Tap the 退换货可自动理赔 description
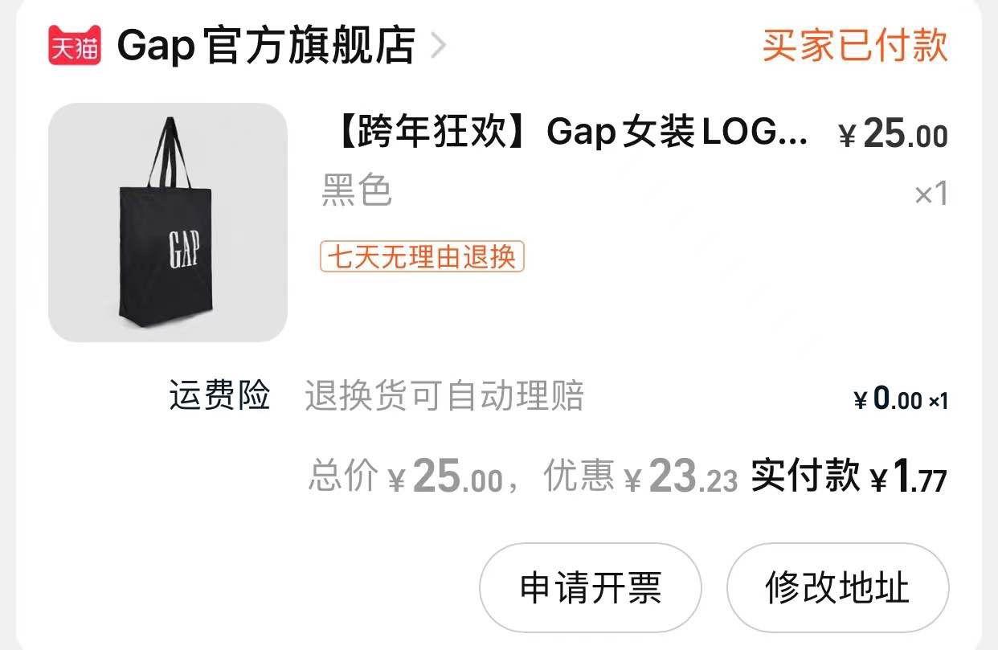This screenshot has width=998, height=650. [444, 396]
